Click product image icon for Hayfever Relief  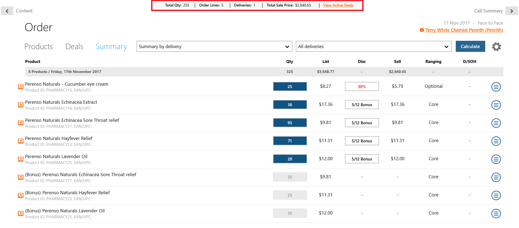pyautogui.click(x=21, y=141)
